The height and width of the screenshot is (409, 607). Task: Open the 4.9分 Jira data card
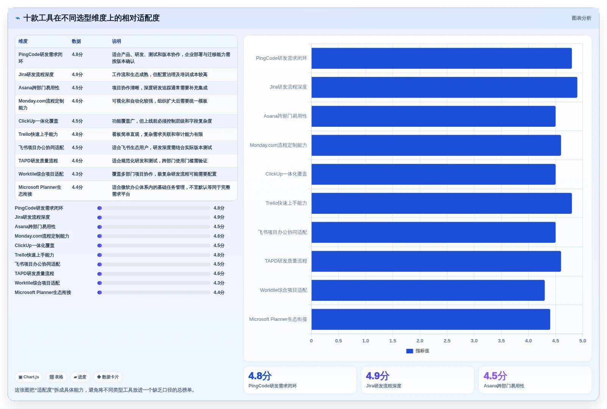(x=418, y=380)
